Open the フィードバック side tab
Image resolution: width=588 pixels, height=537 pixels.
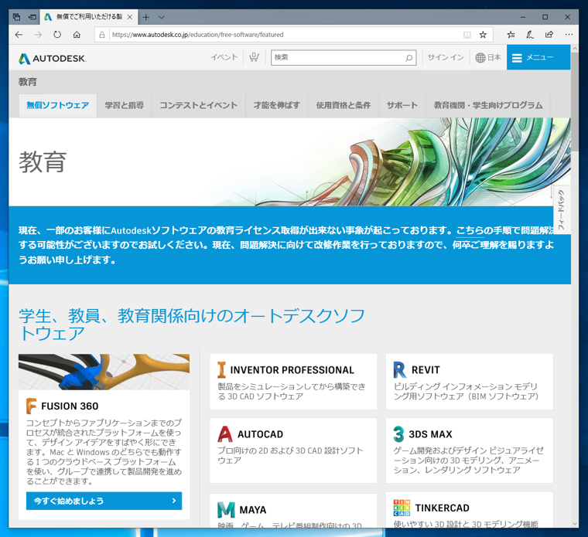(x=562, y=209)
